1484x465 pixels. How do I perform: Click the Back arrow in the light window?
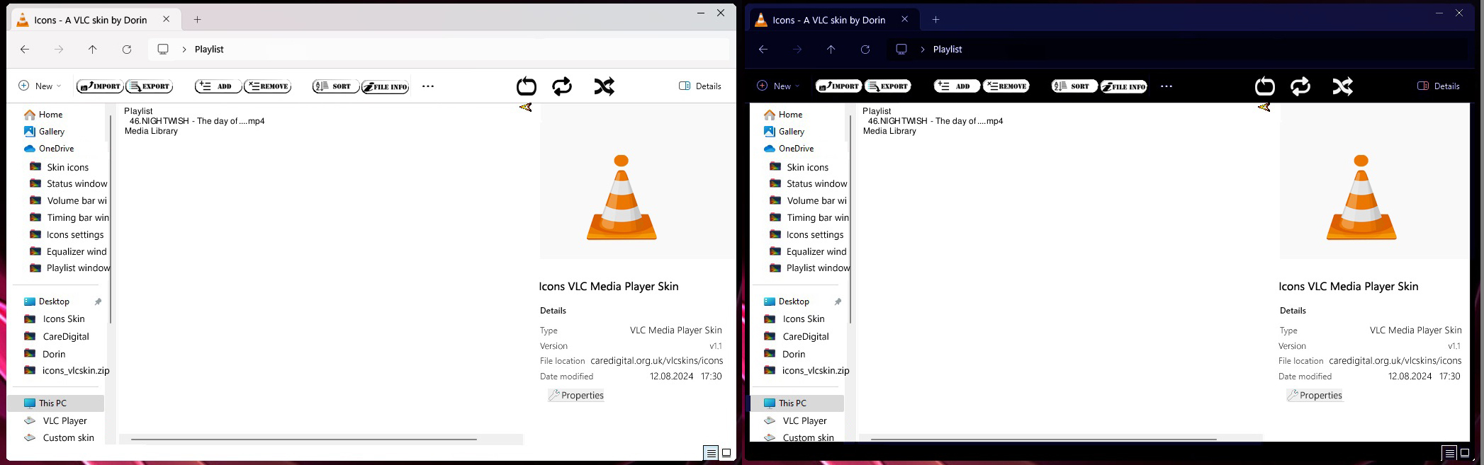(x=25, y=50)
